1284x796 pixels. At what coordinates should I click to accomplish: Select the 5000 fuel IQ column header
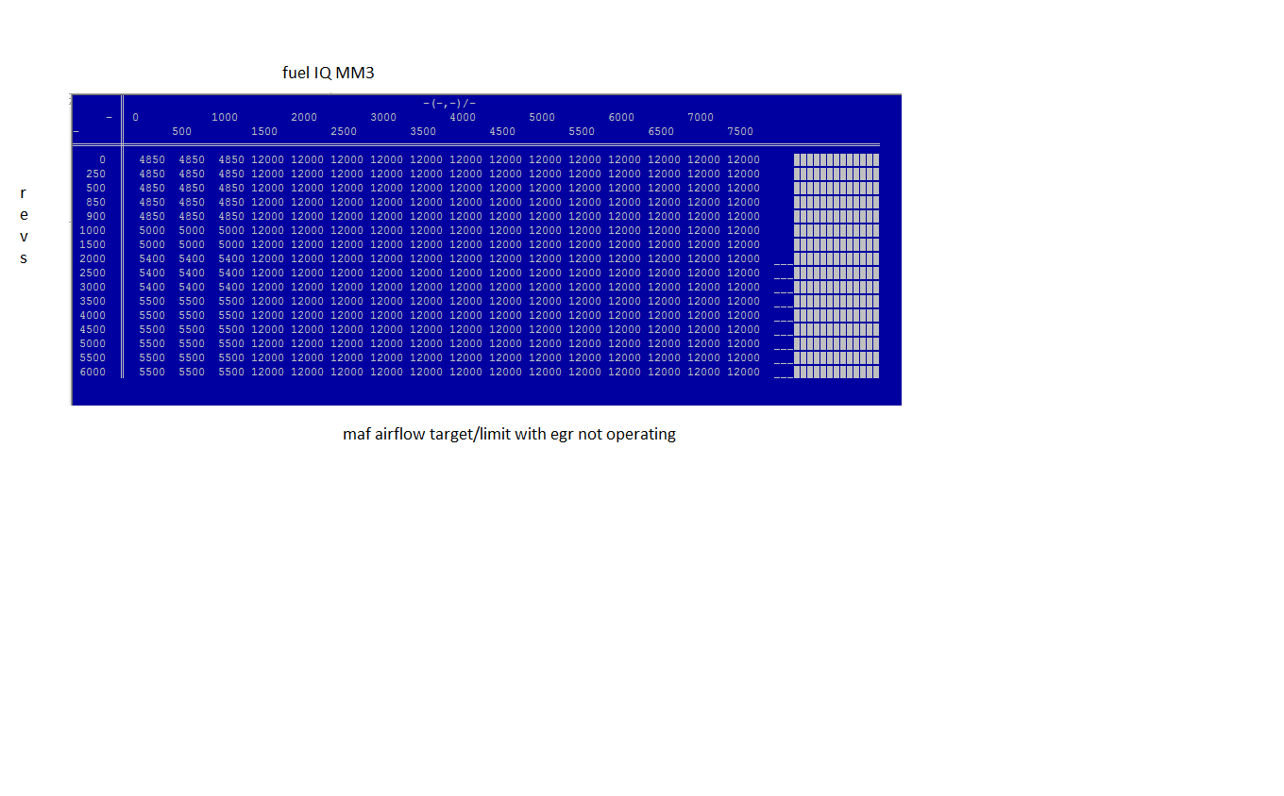pos(542,118)
